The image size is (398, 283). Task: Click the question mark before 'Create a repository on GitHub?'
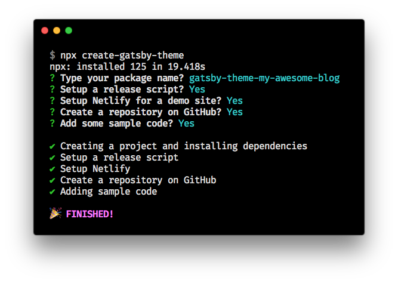(53, 112)
